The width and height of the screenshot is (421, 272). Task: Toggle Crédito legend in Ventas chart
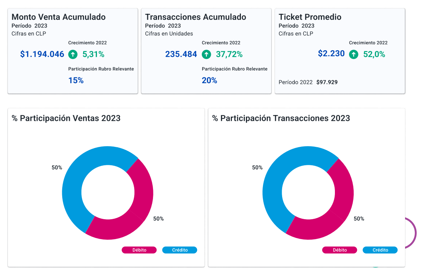point(180,250)
